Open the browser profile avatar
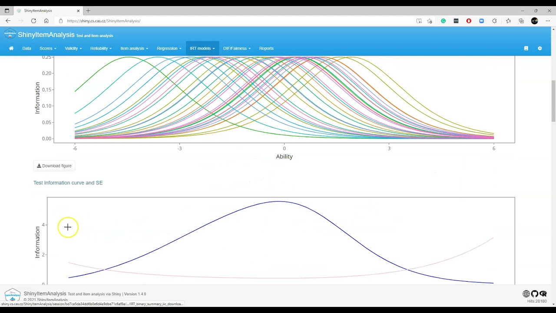 click(x=535, y=21)
